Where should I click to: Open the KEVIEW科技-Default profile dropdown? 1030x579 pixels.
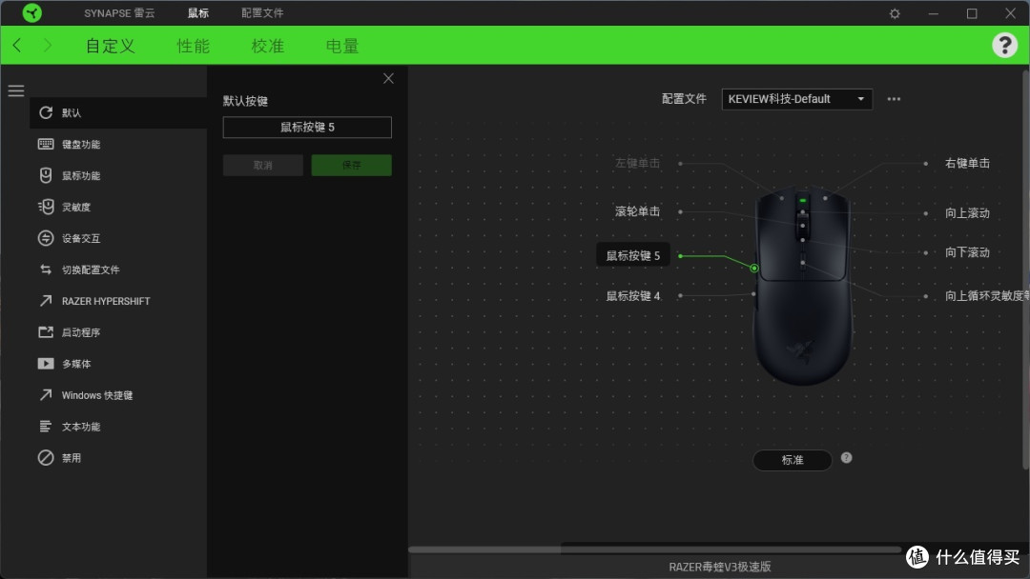point(796,99)
